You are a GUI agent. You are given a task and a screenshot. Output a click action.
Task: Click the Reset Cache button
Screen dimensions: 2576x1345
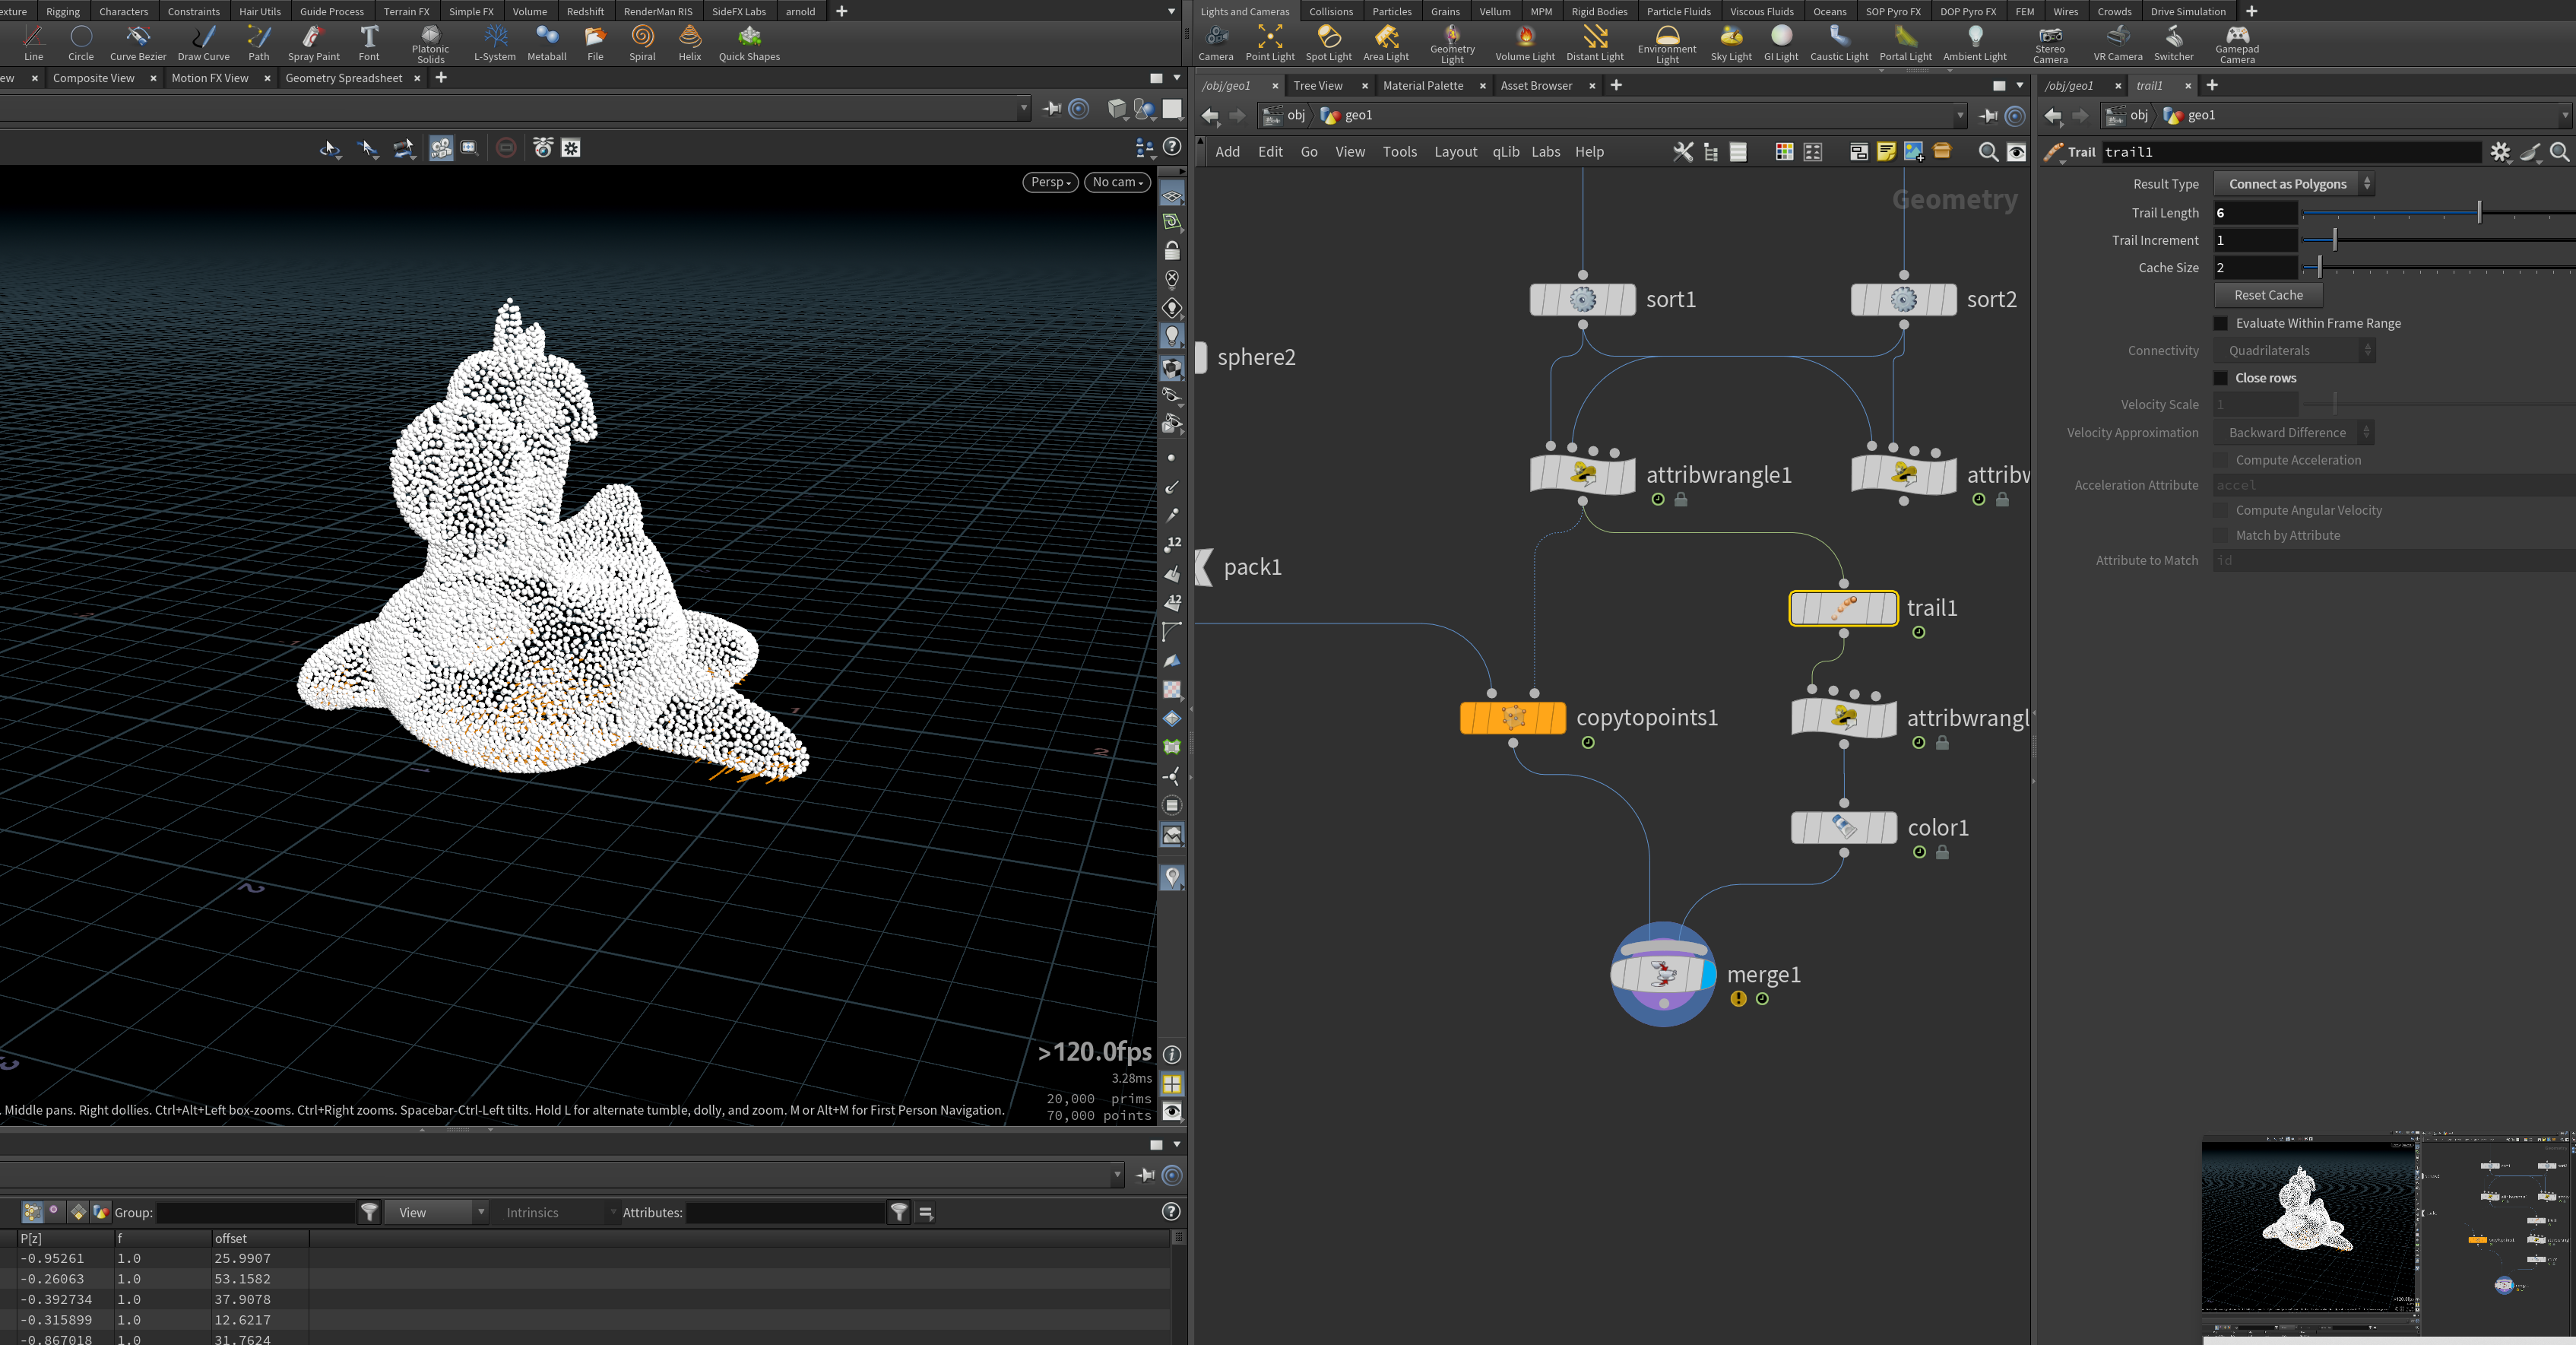point(2268,295)
